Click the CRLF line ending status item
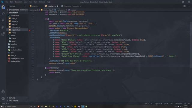This screenshot has width=192, height=108. [172, 103]
